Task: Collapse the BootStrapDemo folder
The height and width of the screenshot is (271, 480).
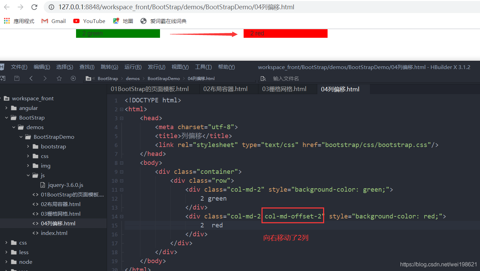Action: (21, 137)
